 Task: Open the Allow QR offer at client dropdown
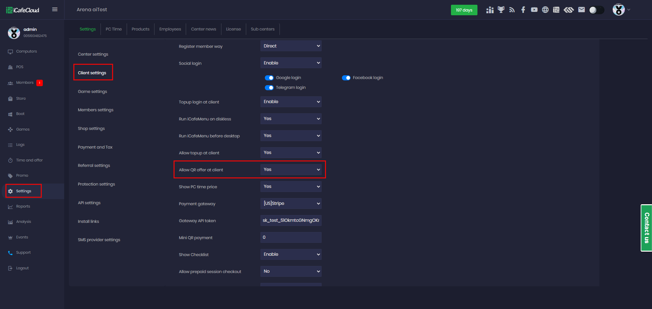tap(291, 170)
